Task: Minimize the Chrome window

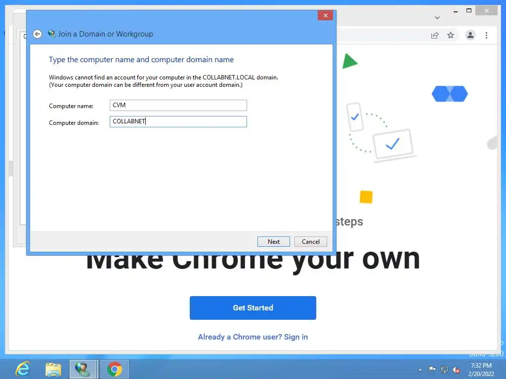Action: [x=455, y=11]
